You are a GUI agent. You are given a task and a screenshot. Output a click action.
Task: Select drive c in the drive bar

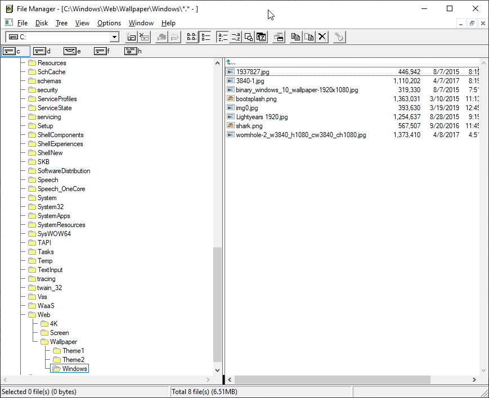(x=16, y=51)
